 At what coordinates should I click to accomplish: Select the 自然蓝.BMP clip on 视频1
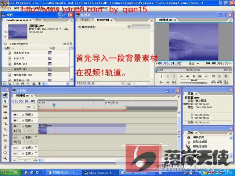82,129
